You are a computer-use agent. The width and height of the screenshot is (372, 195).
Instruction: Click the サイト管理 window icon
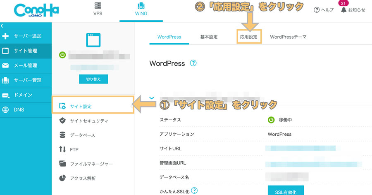pos(5,51)
